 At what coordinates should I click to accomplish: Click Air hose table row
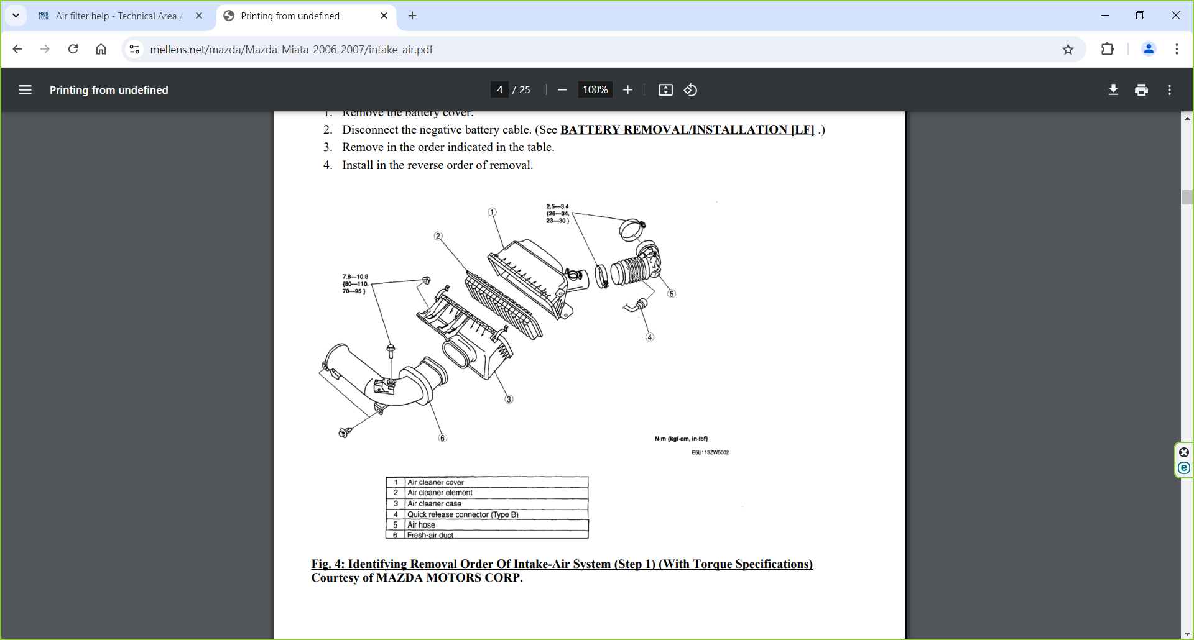coord(487,525)
